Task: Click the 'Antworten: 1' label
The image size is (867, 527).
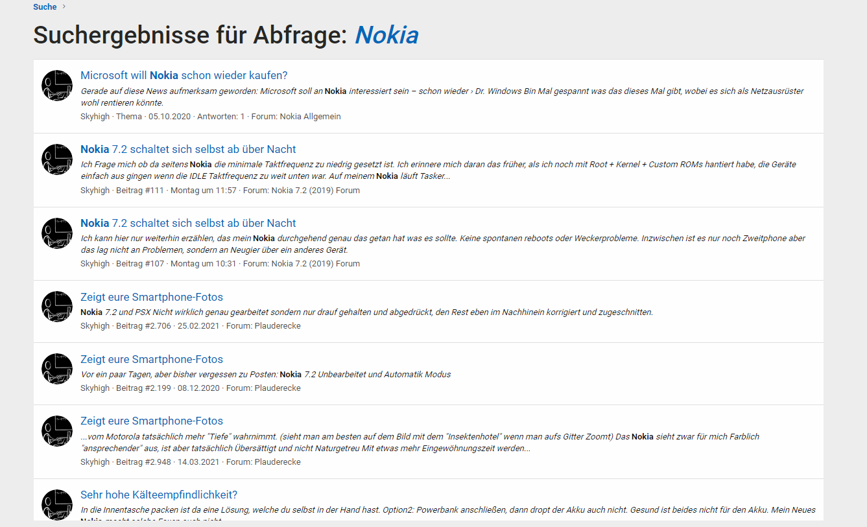Action: click(221, 117)
